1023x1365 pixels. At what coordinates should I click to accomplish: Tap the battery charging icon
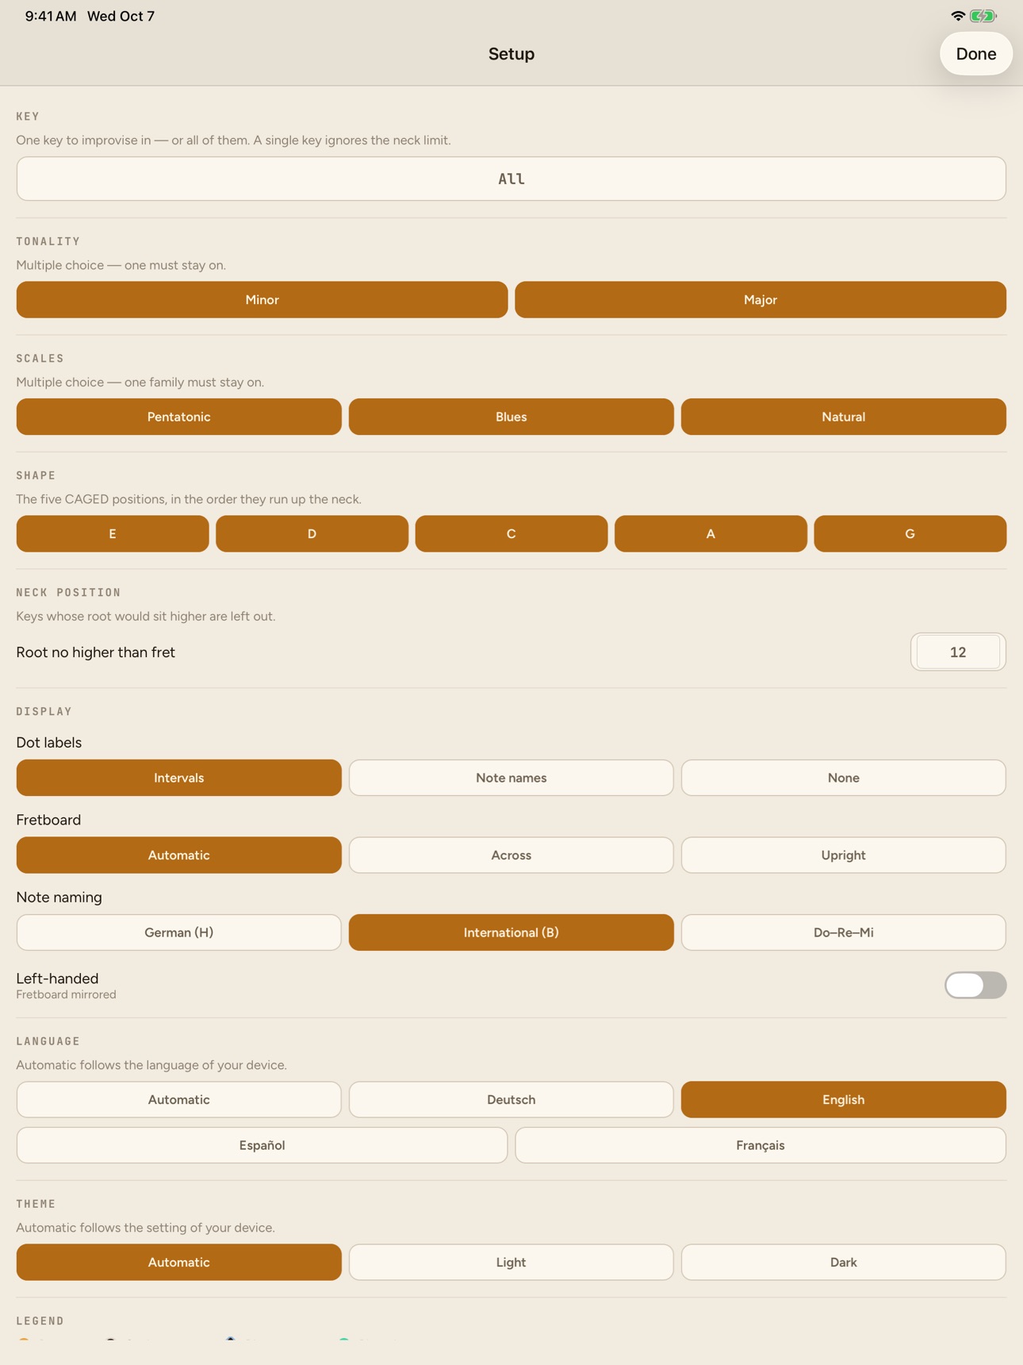pos(983,16)
